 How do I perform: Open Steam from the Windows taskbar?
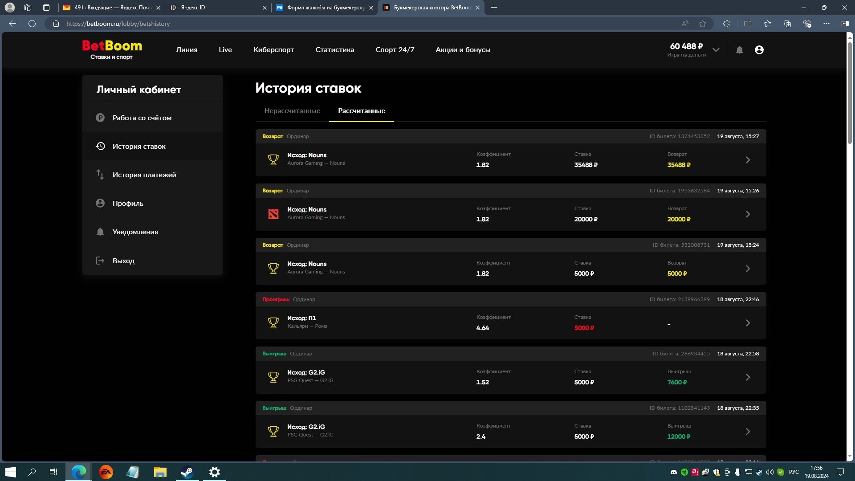[x=187, y=472]
